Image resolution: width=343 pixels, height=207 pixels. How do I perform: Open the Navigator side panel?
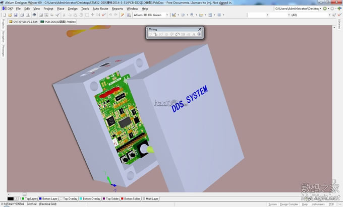(x=3, y=37)
